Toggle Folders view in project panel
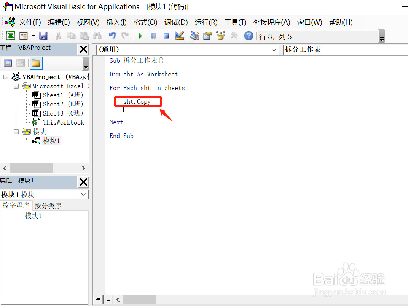The height and width of the screenshot is (306, 408). (36, 63)
